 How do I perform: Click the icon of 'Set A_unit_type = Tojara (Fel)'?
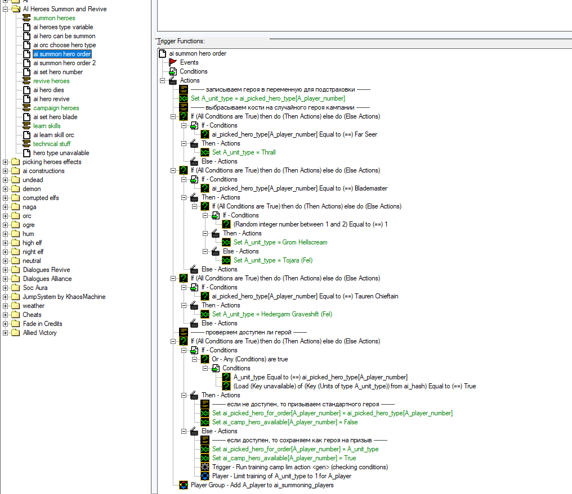pyautogui.click(x=226, y=260)
